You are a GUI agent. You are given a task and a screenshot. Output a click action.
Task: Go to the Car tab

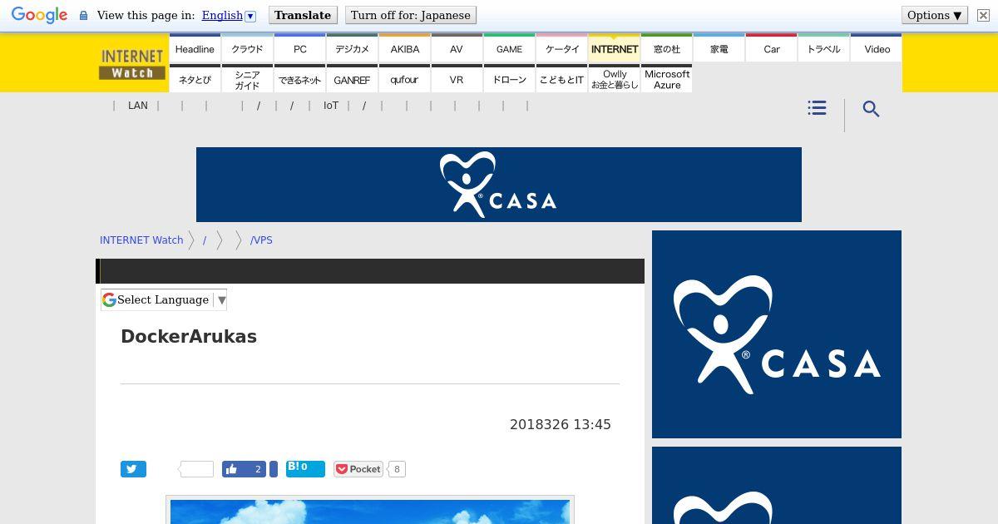coord(772,49)
